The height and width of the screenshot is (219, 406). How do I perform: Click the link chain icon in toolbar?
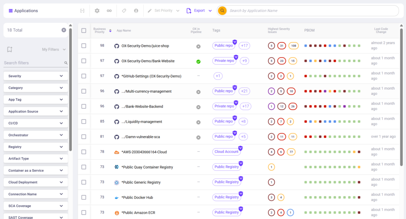[x=109, y=11]
